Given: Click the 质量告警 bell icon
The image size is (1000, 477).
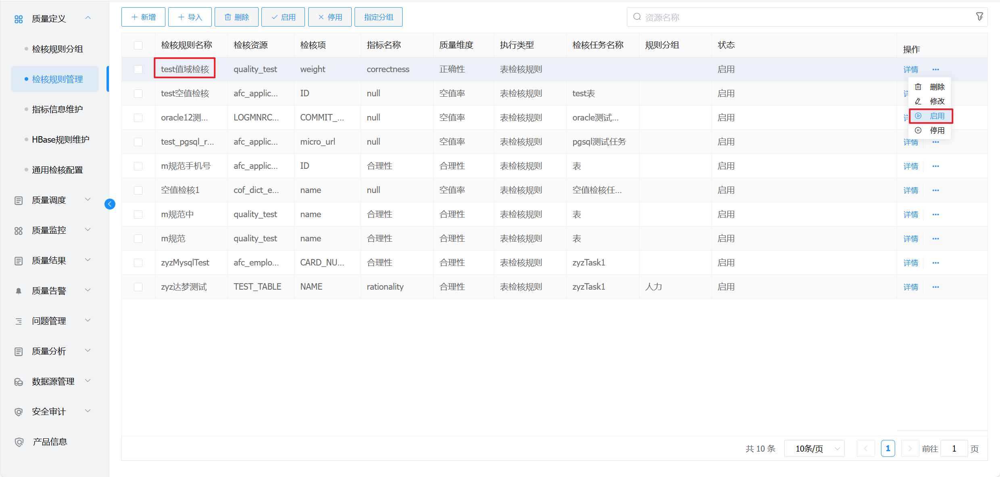Looking at the screenshot, I should pos(19,291).
